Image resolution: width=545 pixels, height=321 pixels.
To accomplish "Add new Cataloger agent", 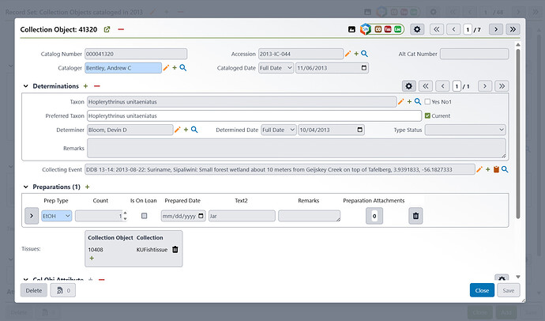I will [175, 68].
